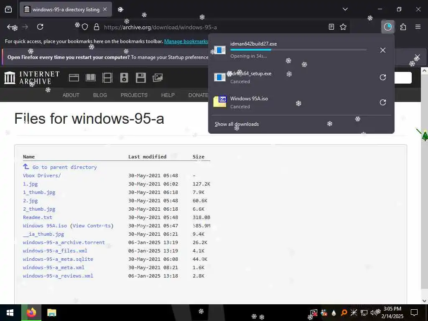This screenshot has height=321, width=428.
Task: Open the BLOG navigation item
Action: [x=100, y=95]
